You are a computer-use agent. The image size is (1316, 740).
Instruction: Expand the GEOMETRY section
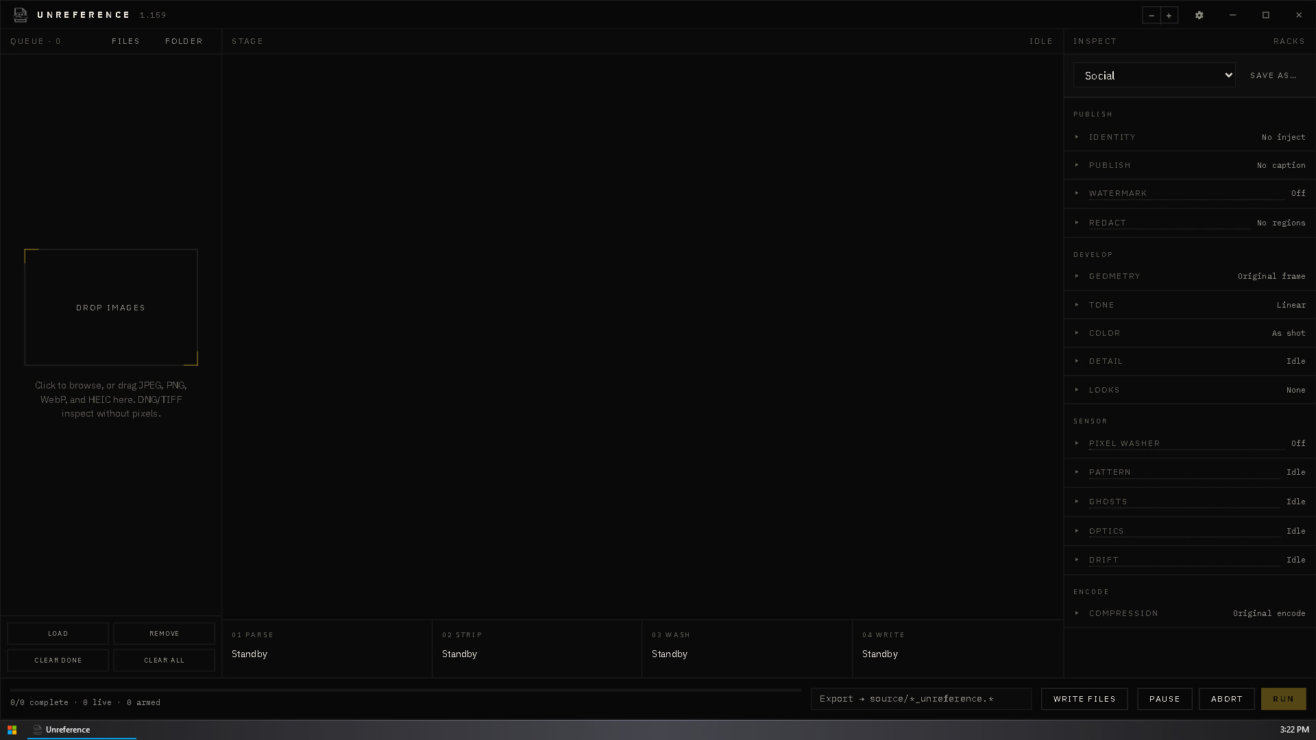pyautogui.click(x=1190, y=276)
